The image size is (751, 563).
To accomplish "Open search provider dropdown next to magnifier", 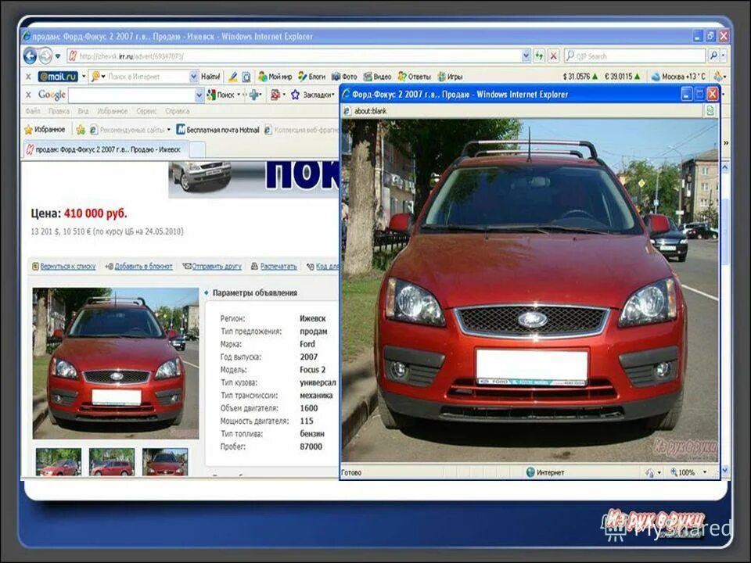I will (x=723, y=56).
